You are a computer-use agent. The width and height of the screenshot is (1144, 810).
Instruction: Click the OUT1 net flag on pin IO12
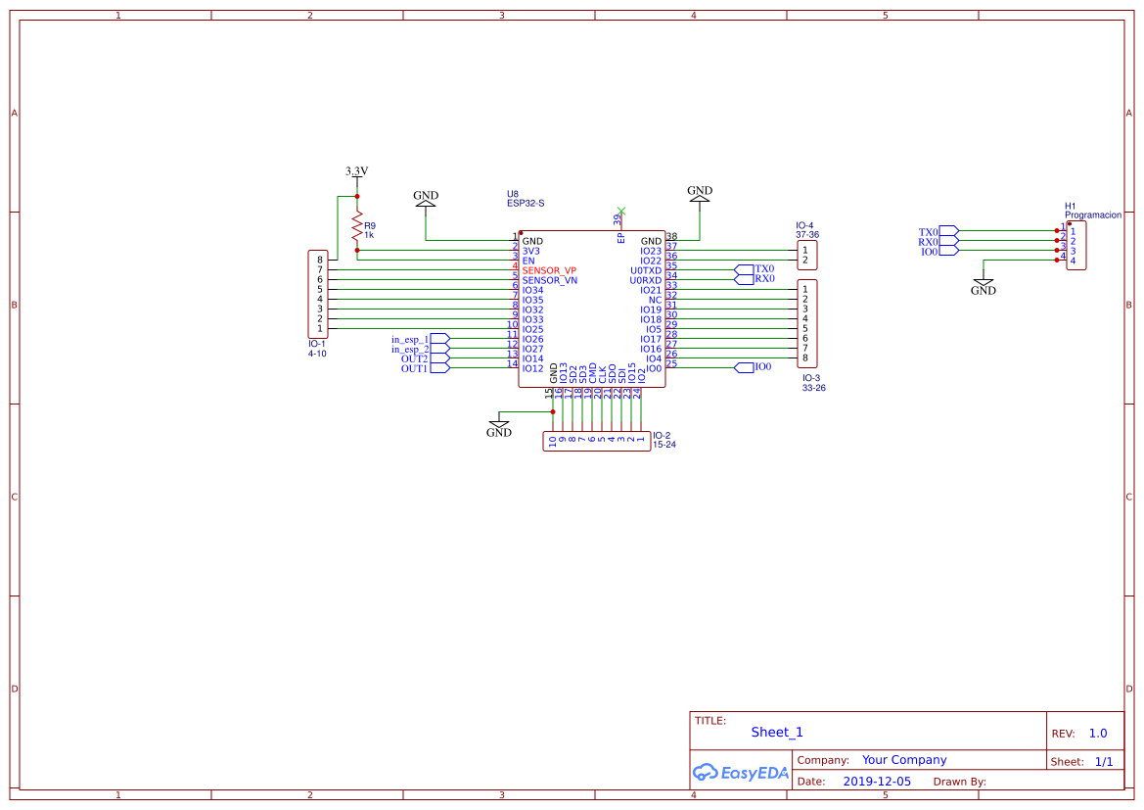coord(437,366)
